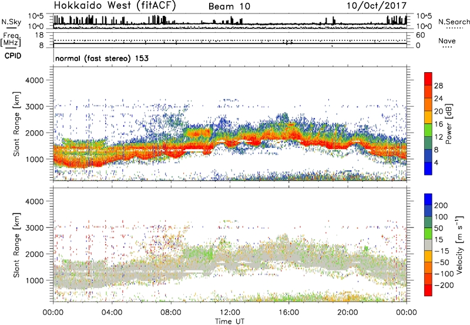Click the dotted line sample under Nave
Viewport: 470px width, 325px height.
(448, 47)
